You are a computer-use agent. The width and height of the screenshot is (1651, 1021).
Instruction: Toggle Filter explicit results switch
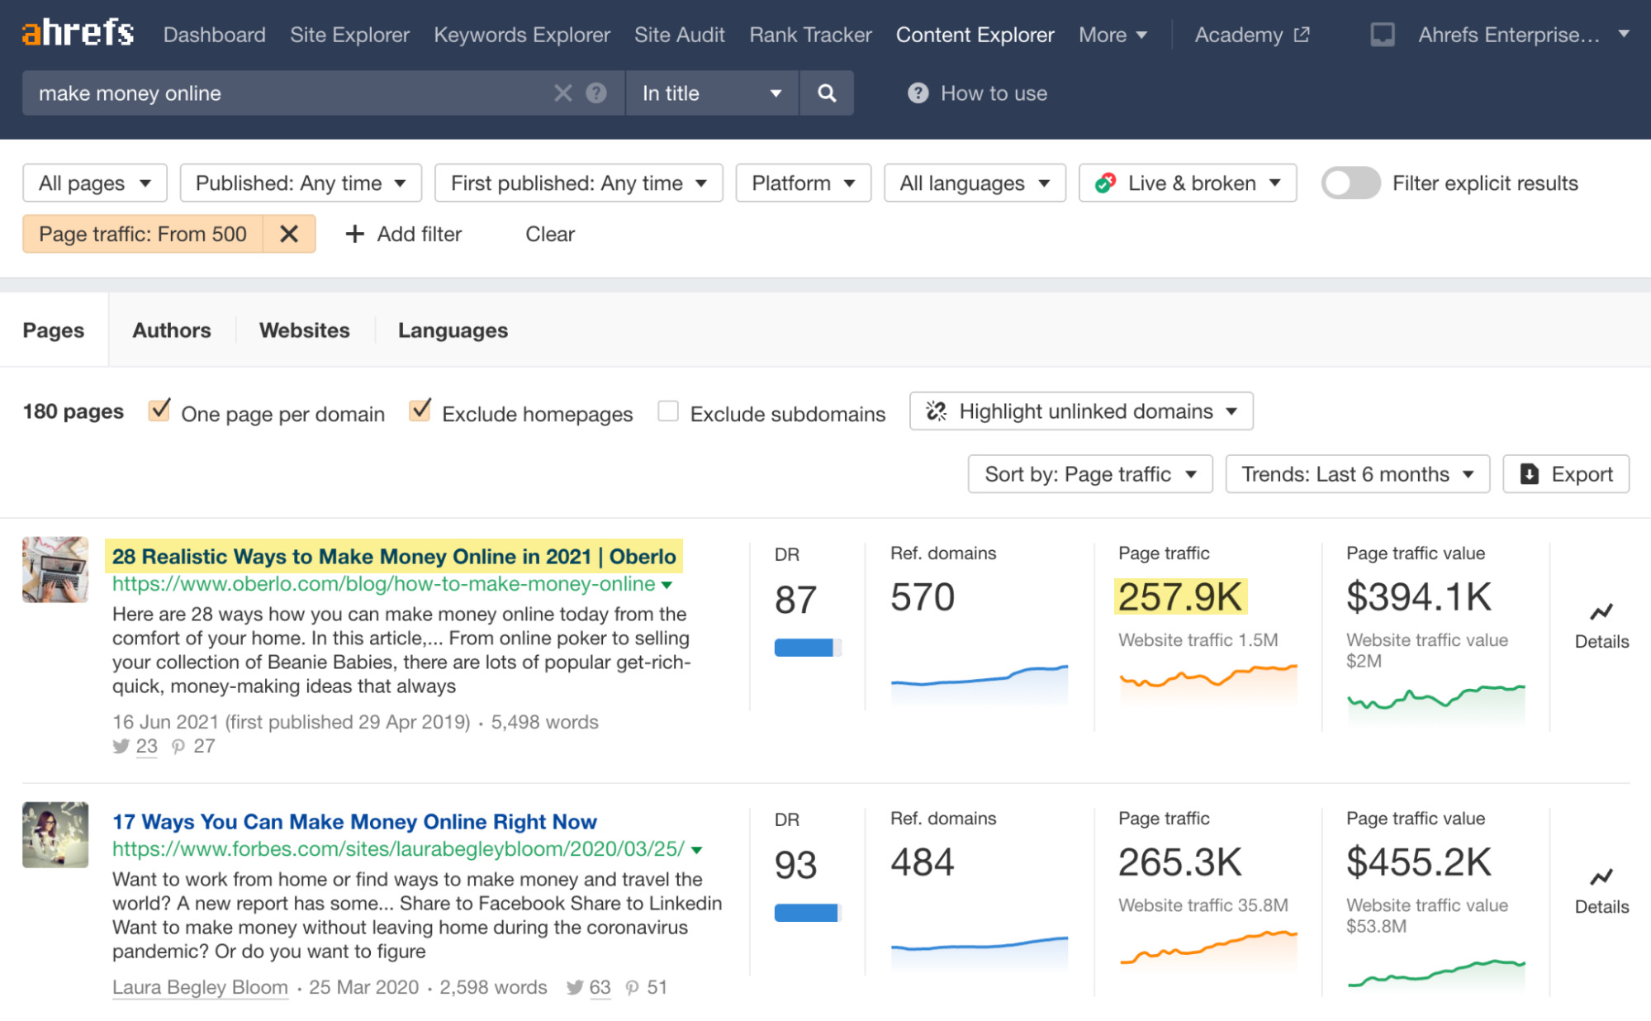point(1350,183)
